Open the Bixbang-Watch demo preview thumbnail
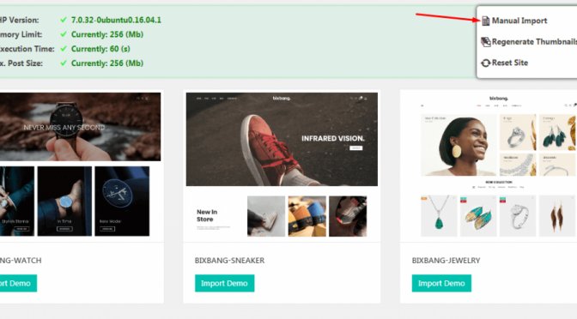The height and width of the screenshot is (319, 577). [80, 165]
